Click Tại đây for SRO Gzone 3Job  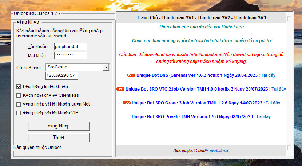pos(273,103)
